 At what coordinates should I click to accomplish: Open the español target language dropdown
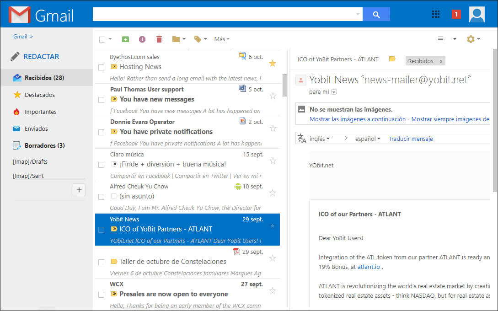click(368, 139)
